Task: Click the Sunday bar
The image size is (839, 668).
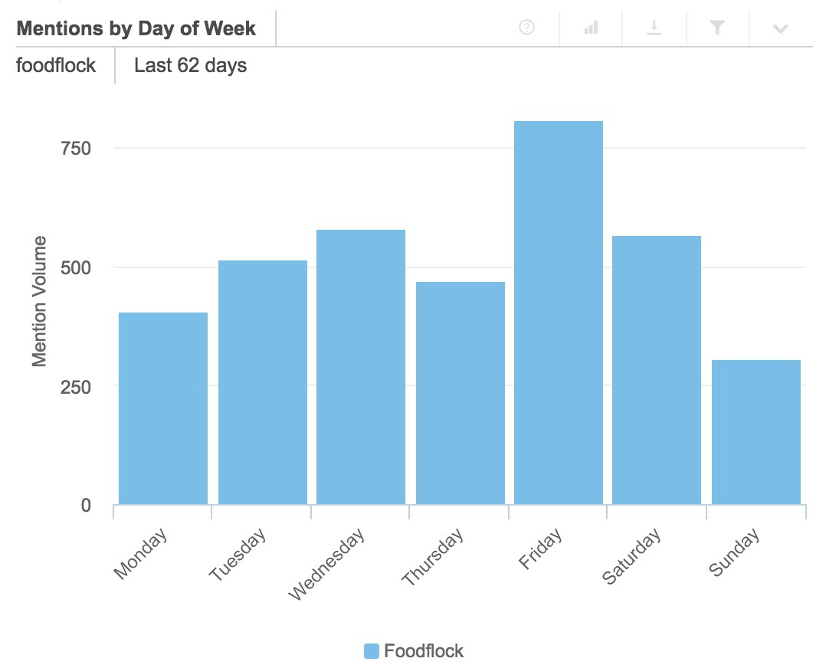Action: pos(756,432)
